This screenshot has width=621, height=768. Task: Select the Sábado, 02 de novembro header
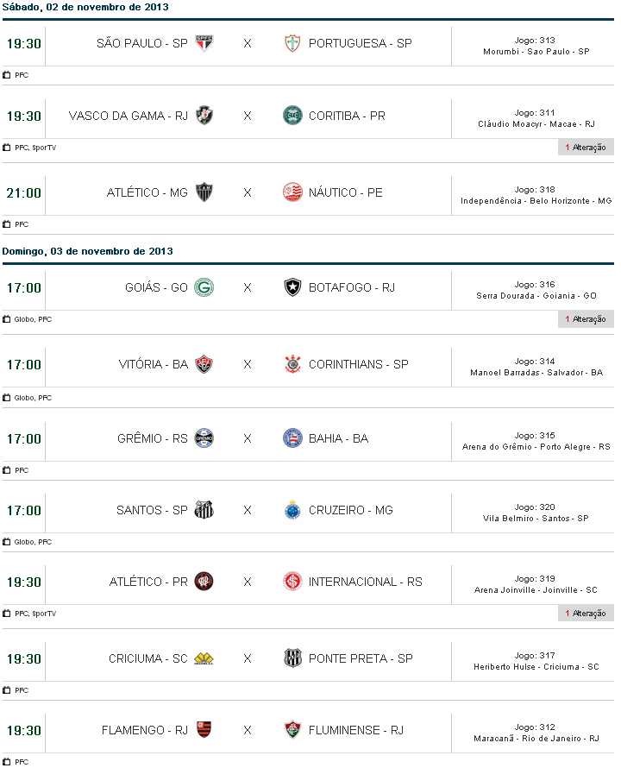(85, 7)
